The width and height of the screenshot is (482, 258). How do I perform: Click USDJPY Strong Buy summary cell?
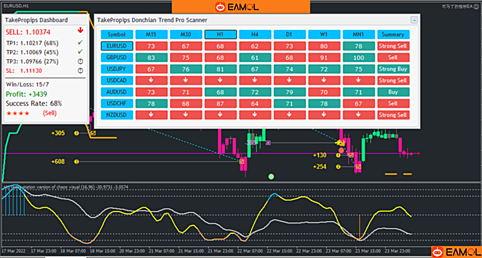click(x=393, y=69)
